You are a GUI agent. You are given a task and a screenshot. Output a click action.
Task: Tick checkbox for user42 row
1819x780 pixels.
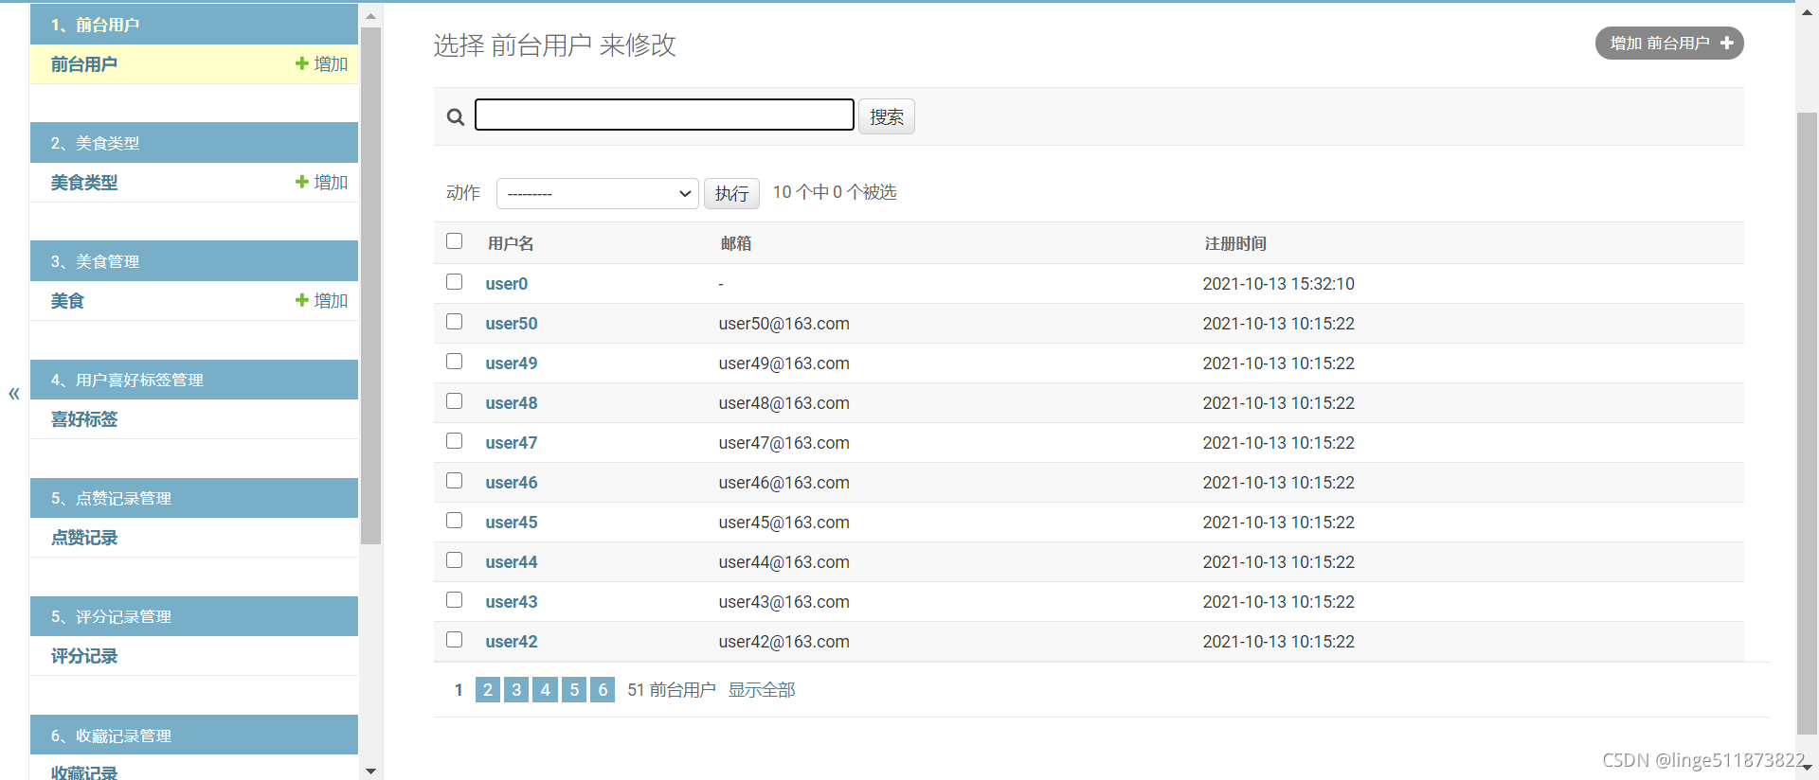455,640
